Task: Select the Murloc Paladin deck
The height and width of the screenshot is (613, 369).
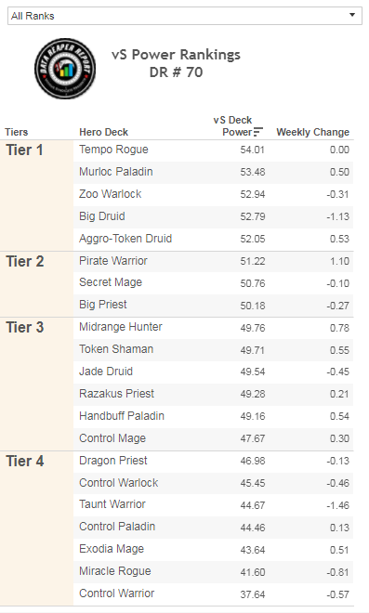Action: coord(116,172)
